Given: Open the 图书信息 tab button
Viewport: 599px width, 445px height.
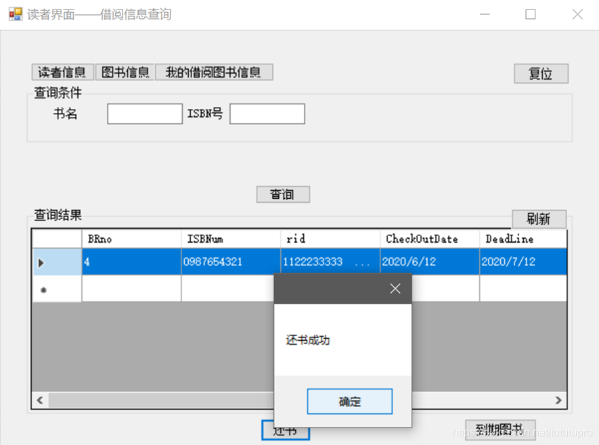Looking at the screenshot, I should (x=125, y=72).
